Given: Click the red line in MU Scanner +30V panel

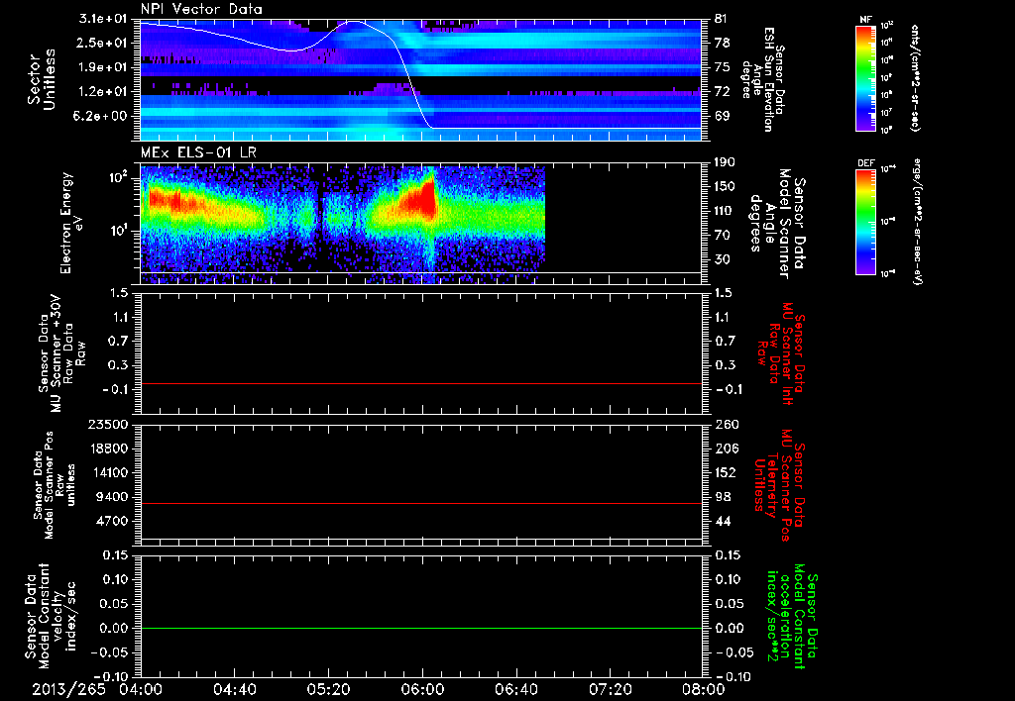Looking at the screenshot, I should click(x=420, y=383).
